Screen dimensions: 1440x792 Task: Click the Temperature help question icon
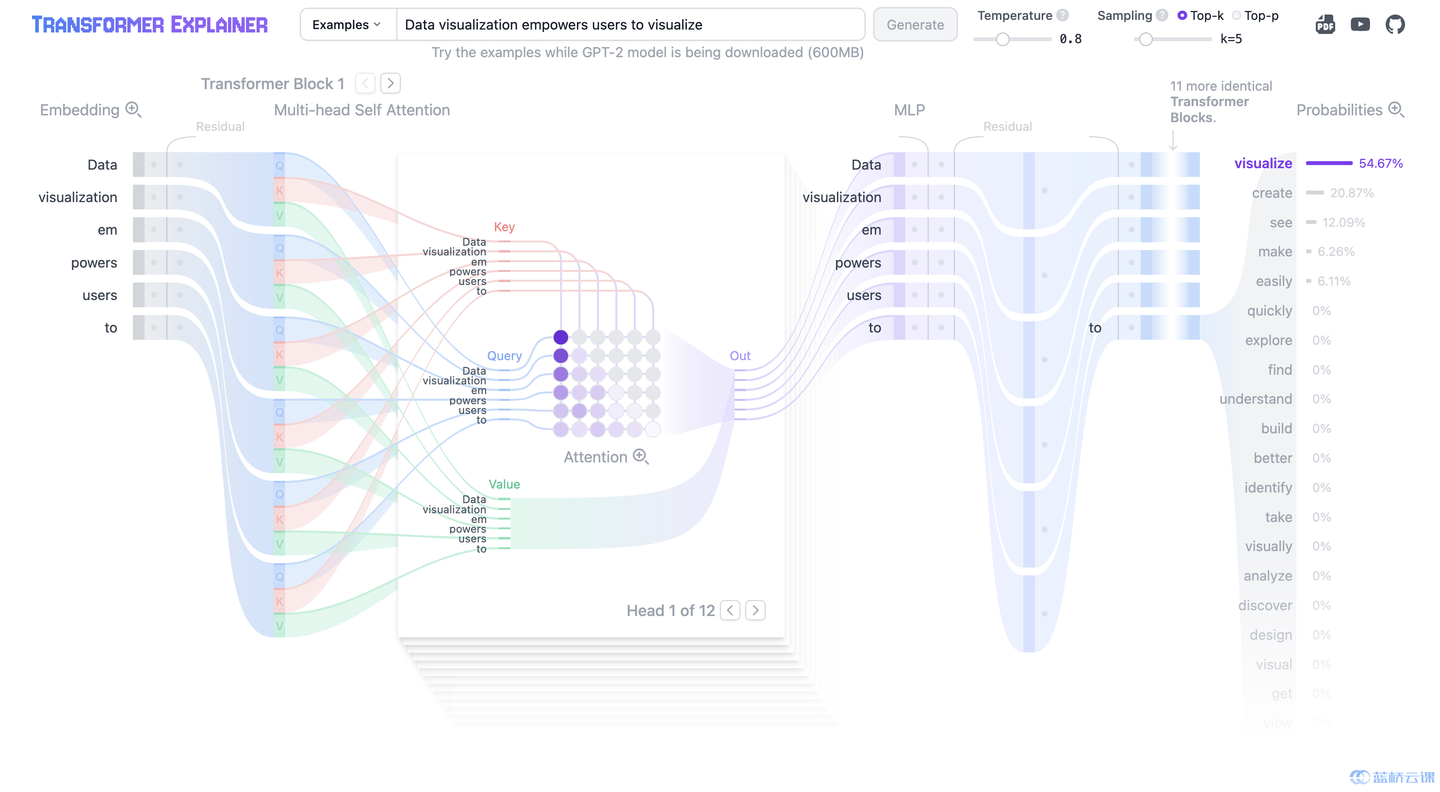tap(1063, 16)
